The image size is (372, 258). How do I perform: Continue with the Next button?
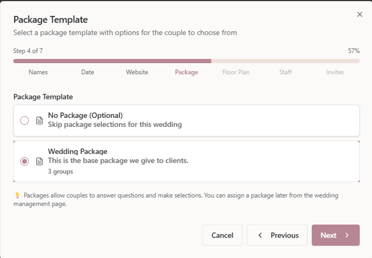click(335, 235)
